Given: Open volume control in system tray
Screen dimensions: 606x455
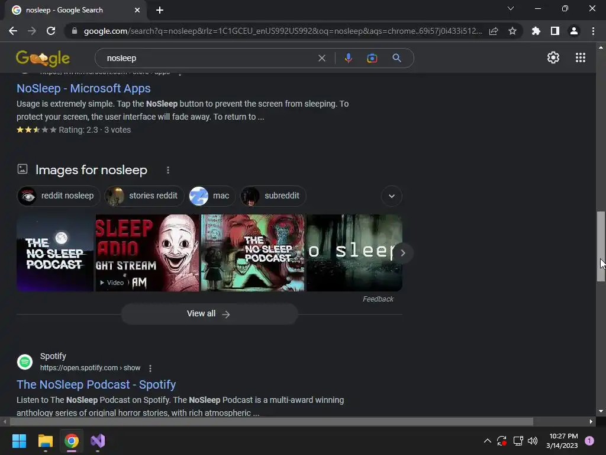Looking at the screenshot, I should tap(533, 441).
